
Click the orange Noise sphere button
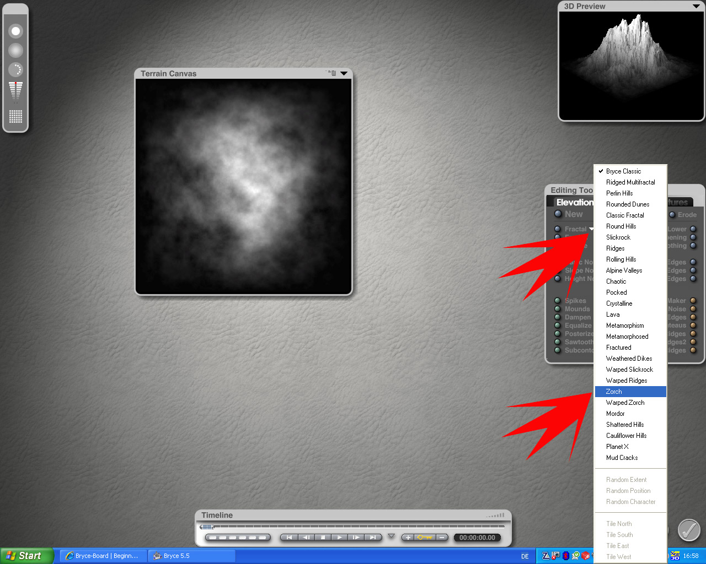click(x=693, y=309)
